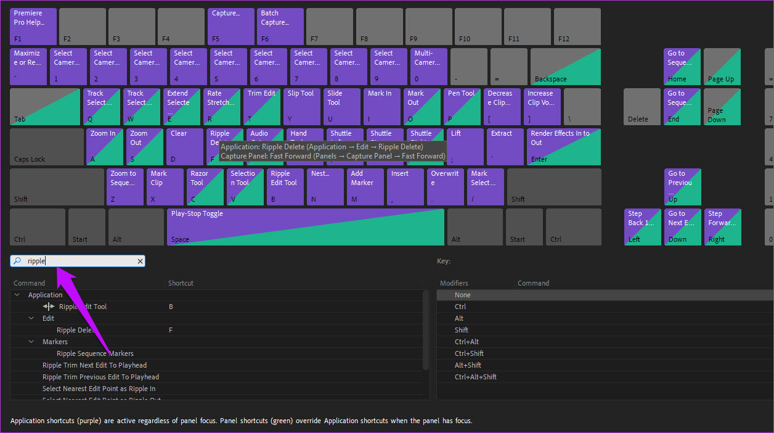The image size is (774, 433).
Task: Click the F shortcut for Ripple Delete
Action: pos(171,330)
